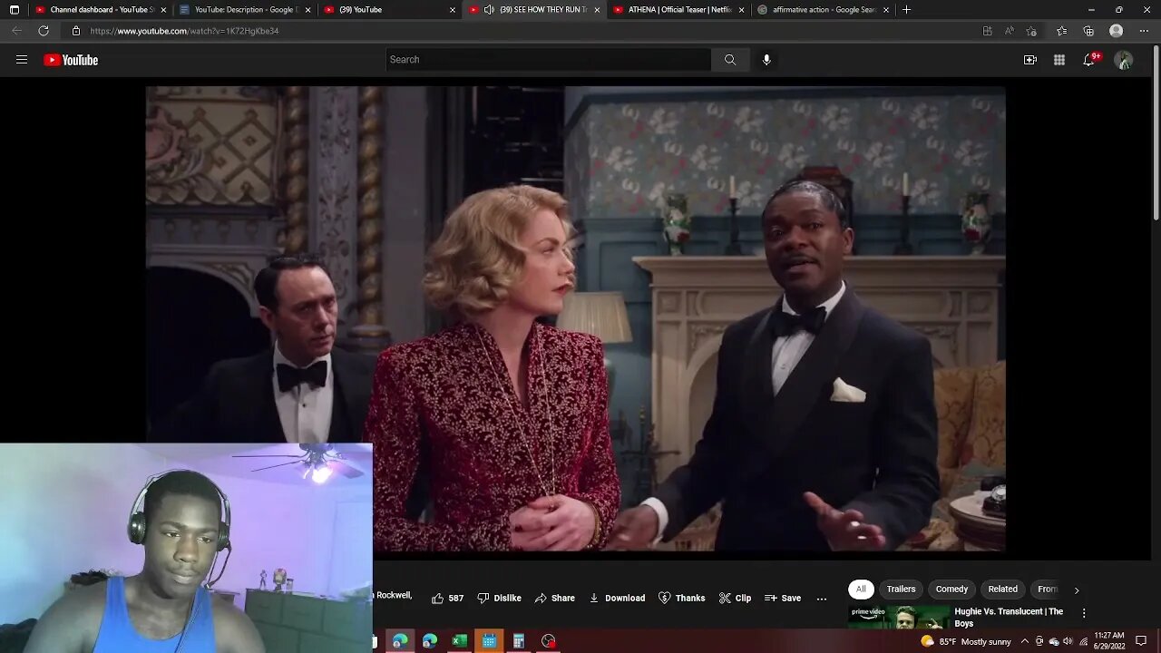Image resolution: width=1161 pixels, height=653 pixels.
Task: Reload the page
Action: click(x=44, y=31)
